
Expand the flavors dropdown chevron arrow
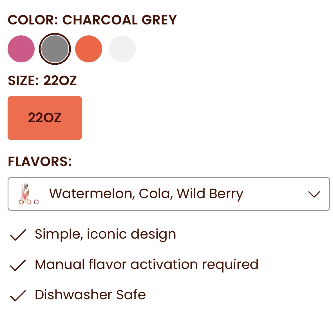314,194
